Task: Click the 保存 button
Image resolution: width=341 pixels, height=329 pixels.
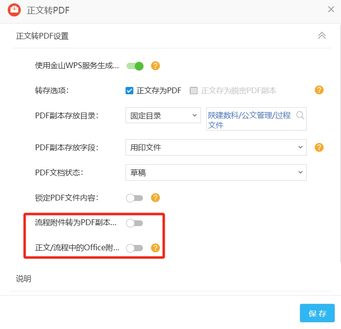Action: pos(317,313)
